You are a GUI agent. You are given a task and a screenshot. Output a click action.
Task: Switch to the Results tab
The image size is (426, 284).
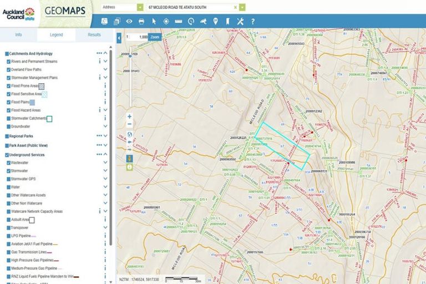point(94,35)
